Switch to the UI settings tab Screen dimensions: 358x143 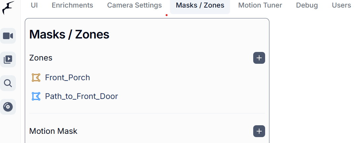point(34,5)
